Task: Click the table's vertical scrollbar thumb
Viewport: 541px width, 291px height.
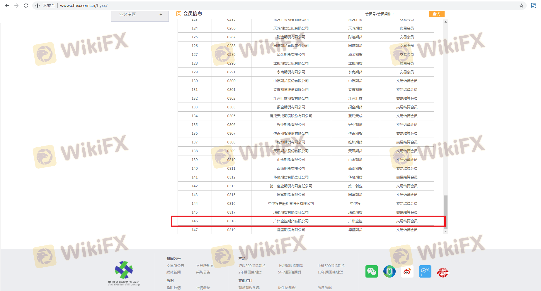Action: (x=445, y=210)
